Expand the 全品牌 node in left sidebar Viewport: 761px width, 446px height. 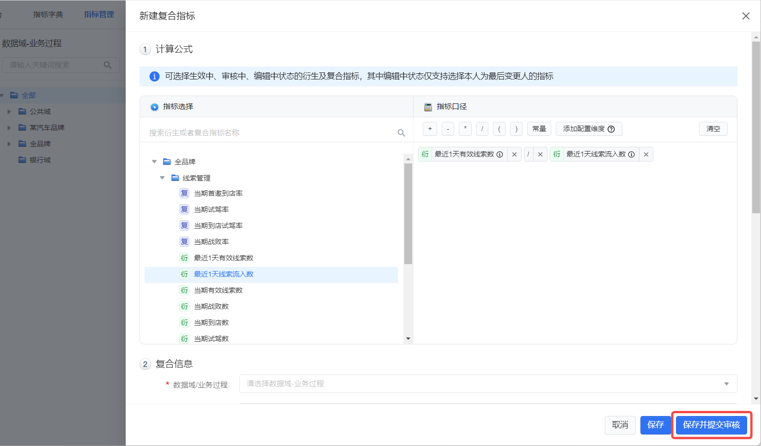click(9, 144)
